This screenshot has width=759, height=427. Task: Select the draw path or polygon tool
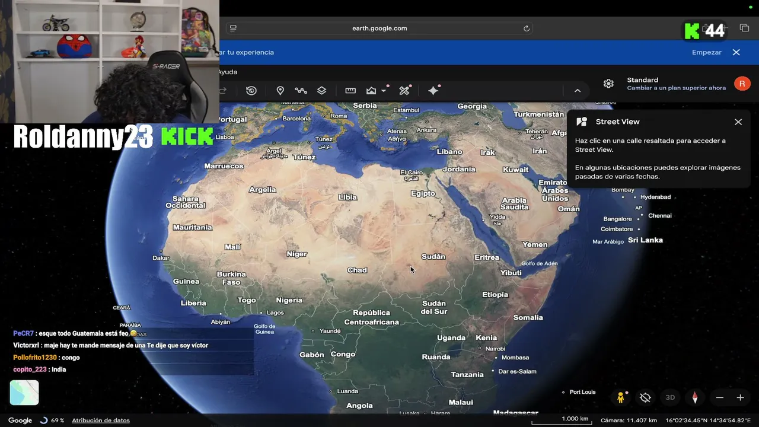click(301, 91)
